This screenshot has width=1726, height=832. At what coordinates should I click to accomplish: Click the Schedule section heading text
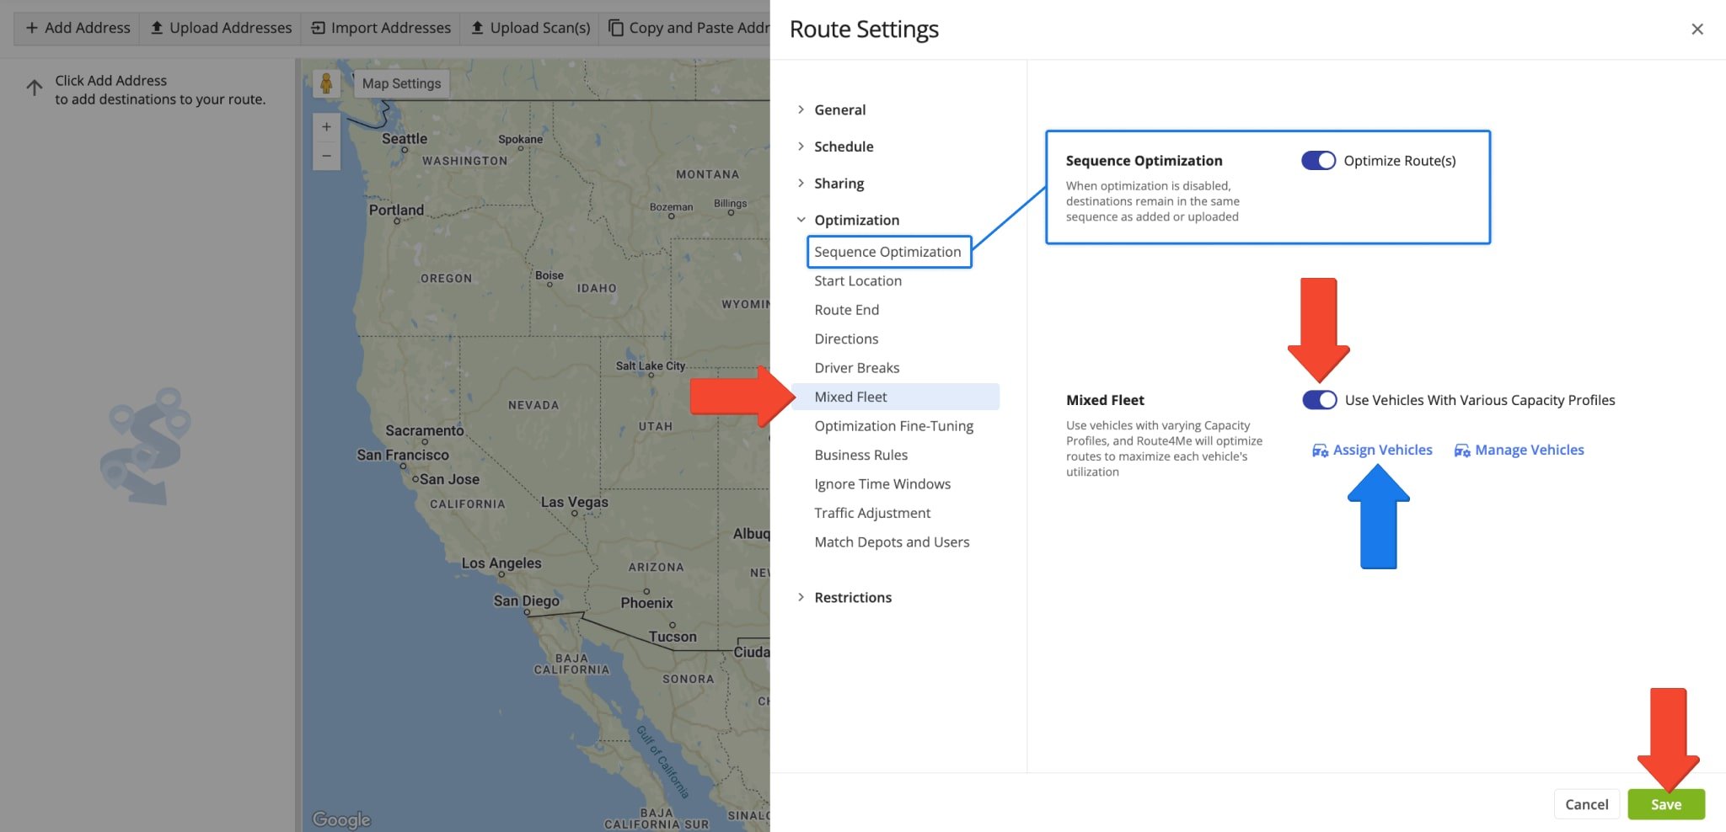tap(844, 147)
